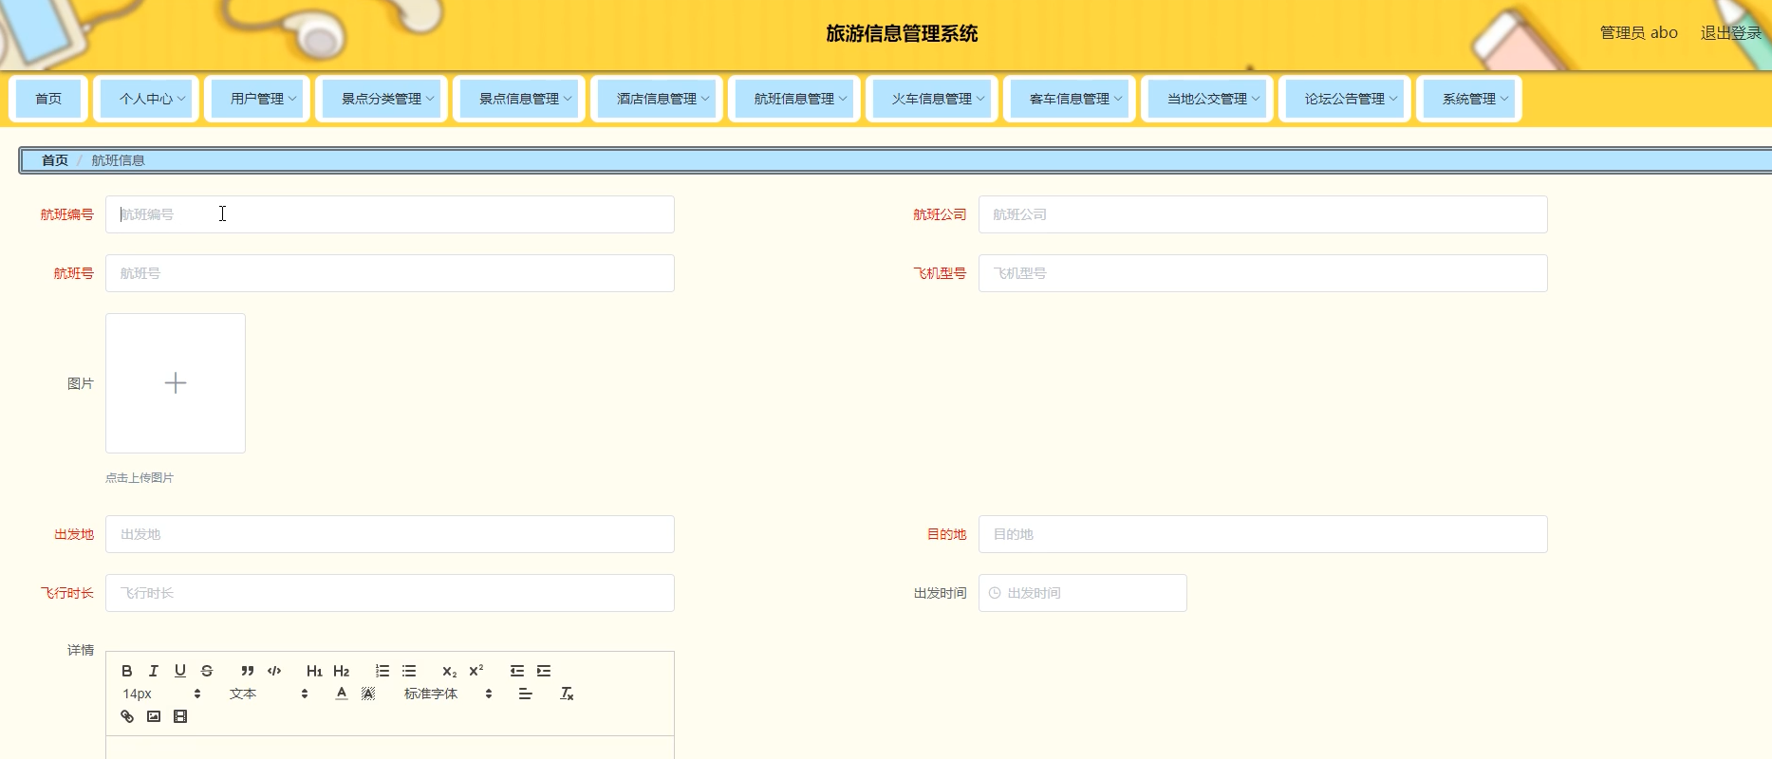Click the 出发时间 time picker field
Image resolution: width=1772 pixels, height=759 pixels.
coord(1083,593)
